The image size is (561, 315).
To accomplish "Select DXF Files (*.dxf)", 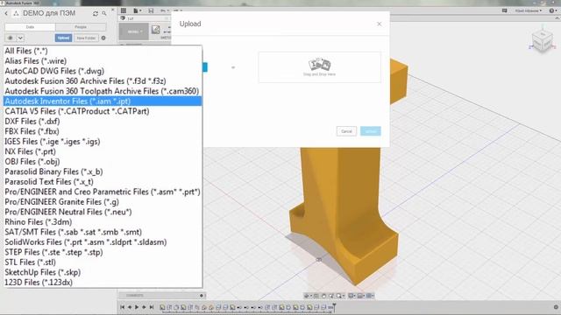I will click(103, 122).
